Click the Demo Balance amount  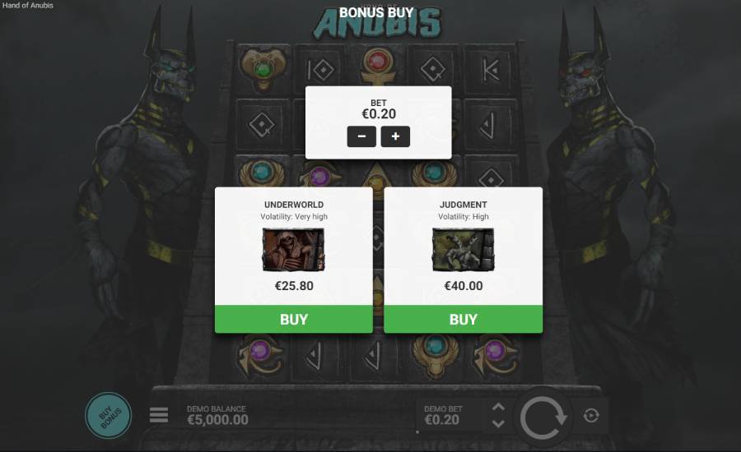[217, 419]
